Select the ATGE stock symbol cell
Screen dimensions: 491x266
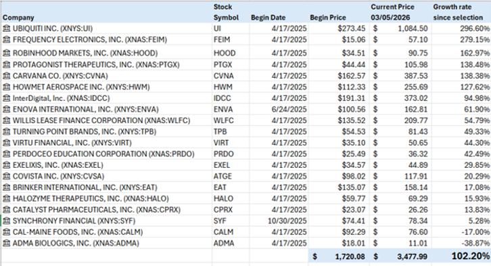pos(231,177)
